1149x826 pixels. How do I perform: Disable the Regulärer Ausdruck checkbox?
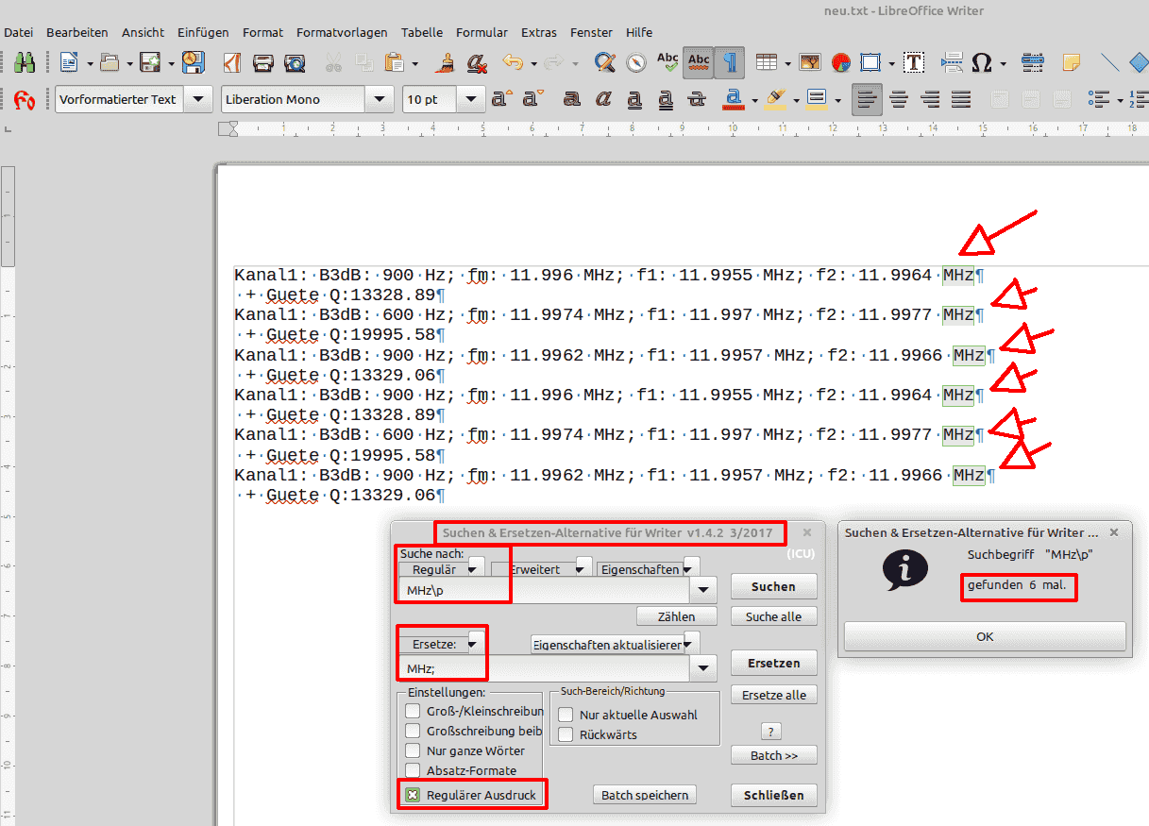(x=413, y=795)
